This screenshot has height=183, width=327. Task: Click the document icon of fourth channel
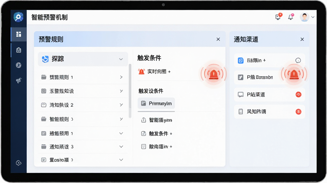241,112
